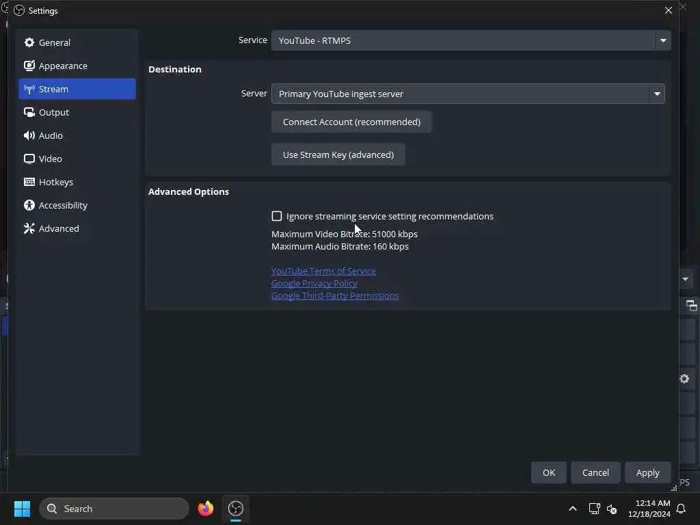Click the Audio speaker icon
This screenshot has width=700, height=525.
(x=29, y=136)
